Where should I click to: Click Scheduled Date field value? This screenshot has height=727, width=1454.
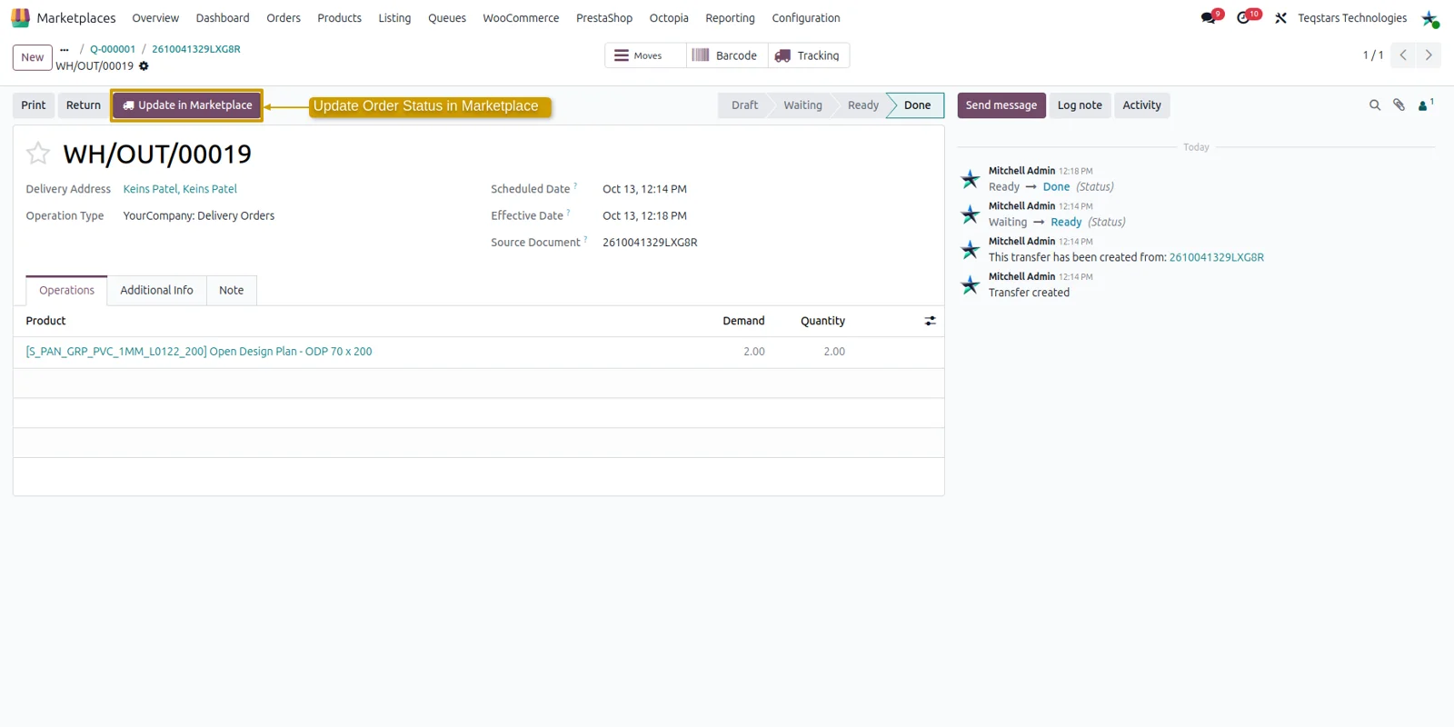pos(645,189)
